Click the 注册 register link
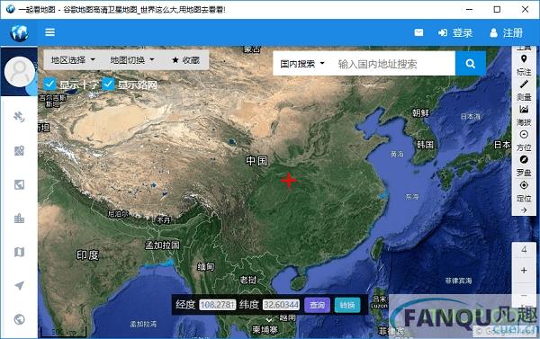 pyautogui.click(x=506, y=32)
